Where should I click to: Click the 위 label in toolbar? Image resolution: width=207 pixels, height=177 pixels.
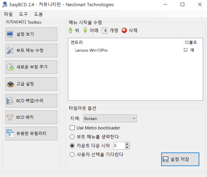click(x=77, y=30)
